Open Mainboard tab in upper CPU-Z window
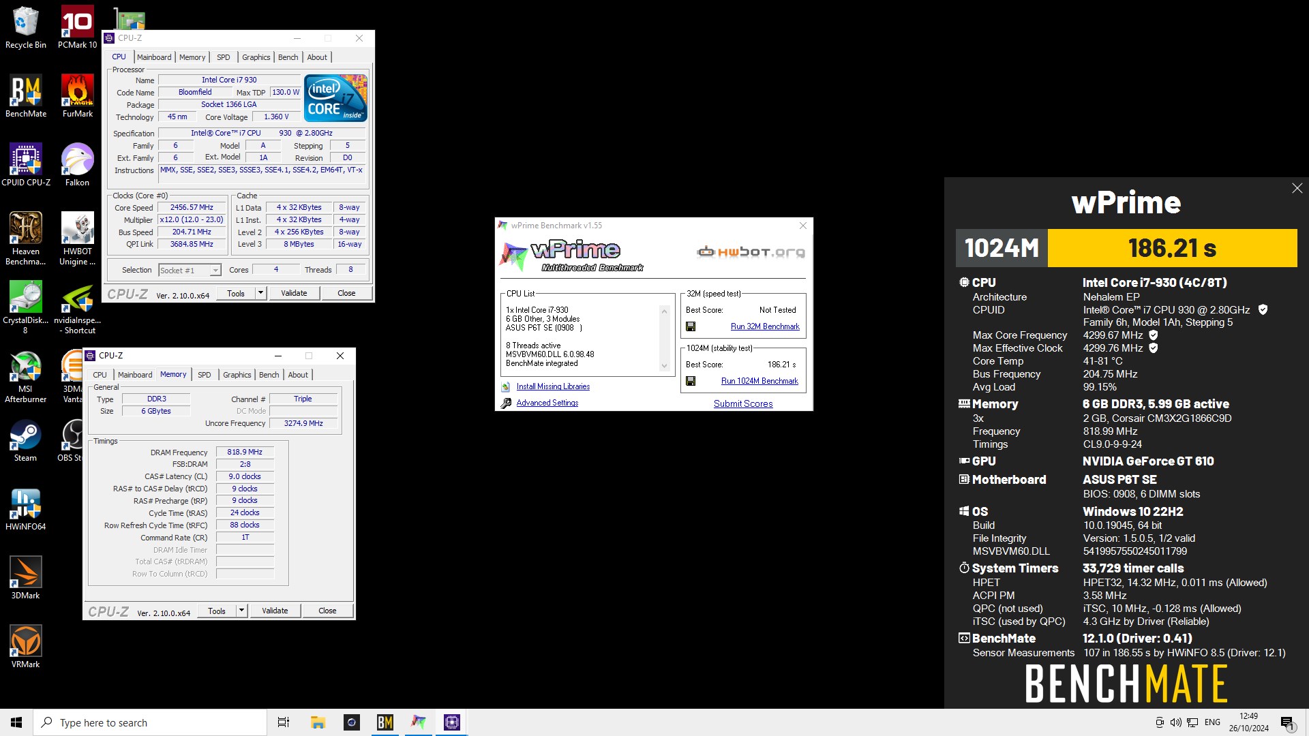Screen dimensions: 1309x736 154,57
